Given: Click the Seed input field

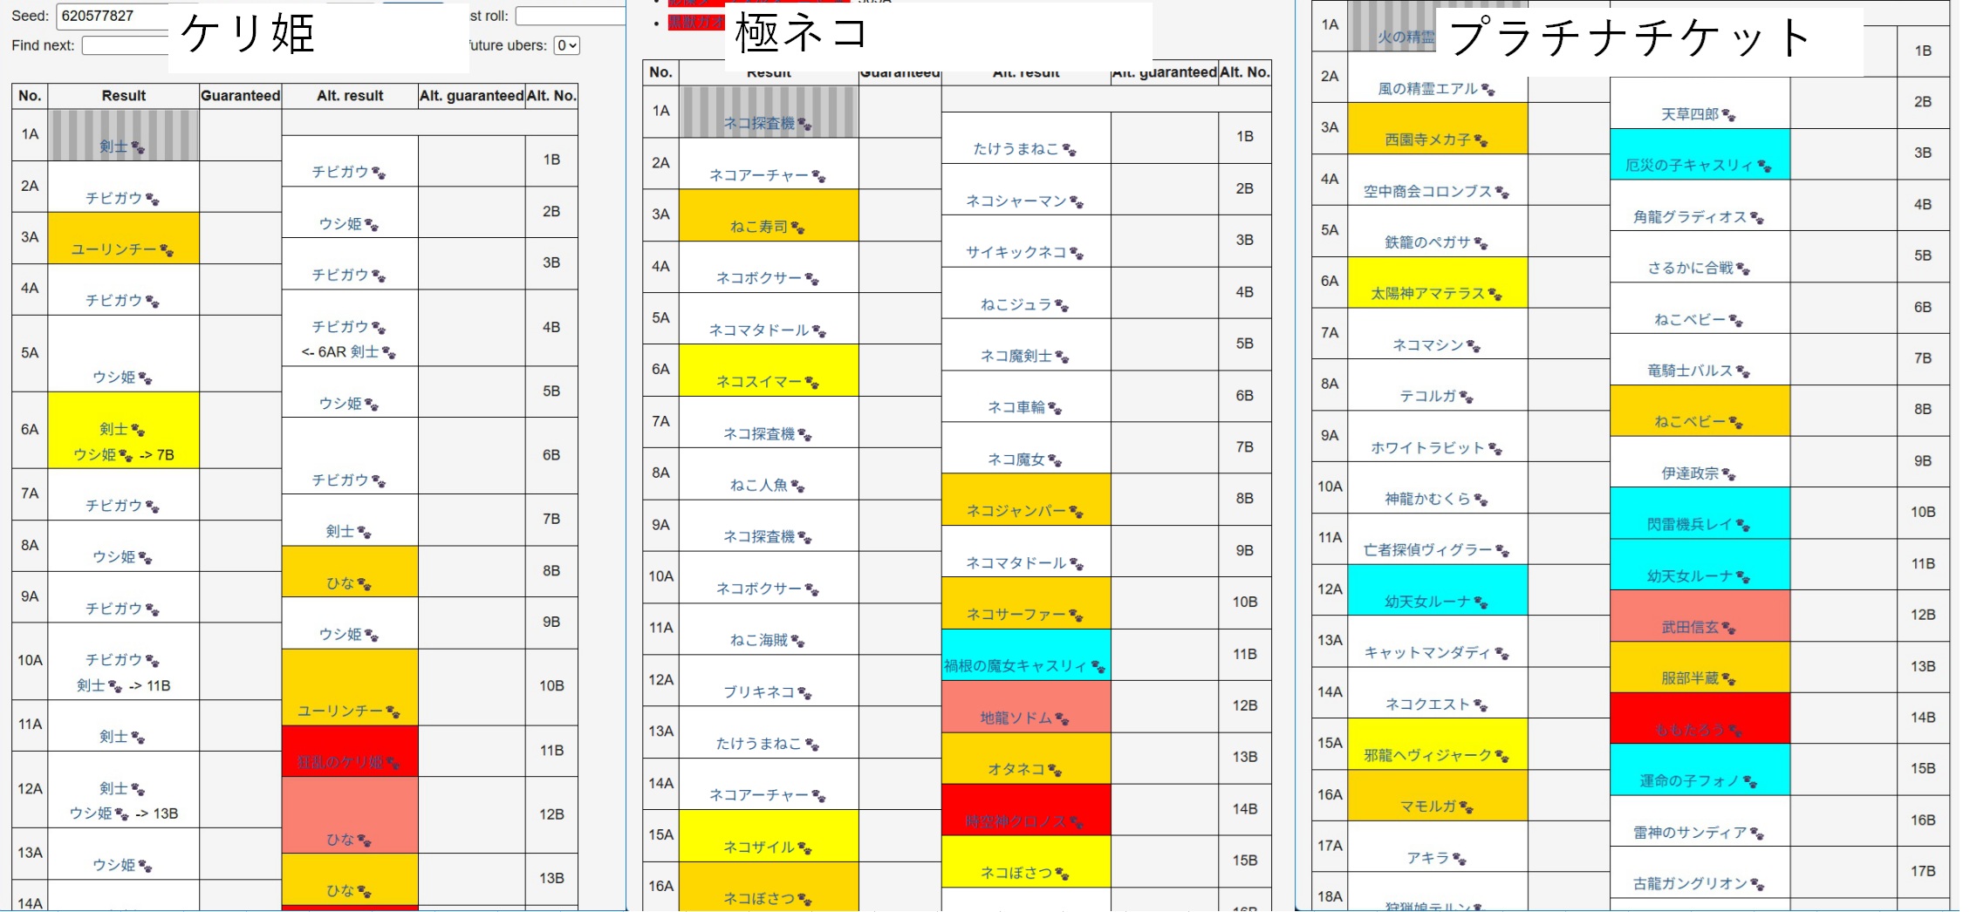Looking at the screenshot, I should (x=112, y=16).
